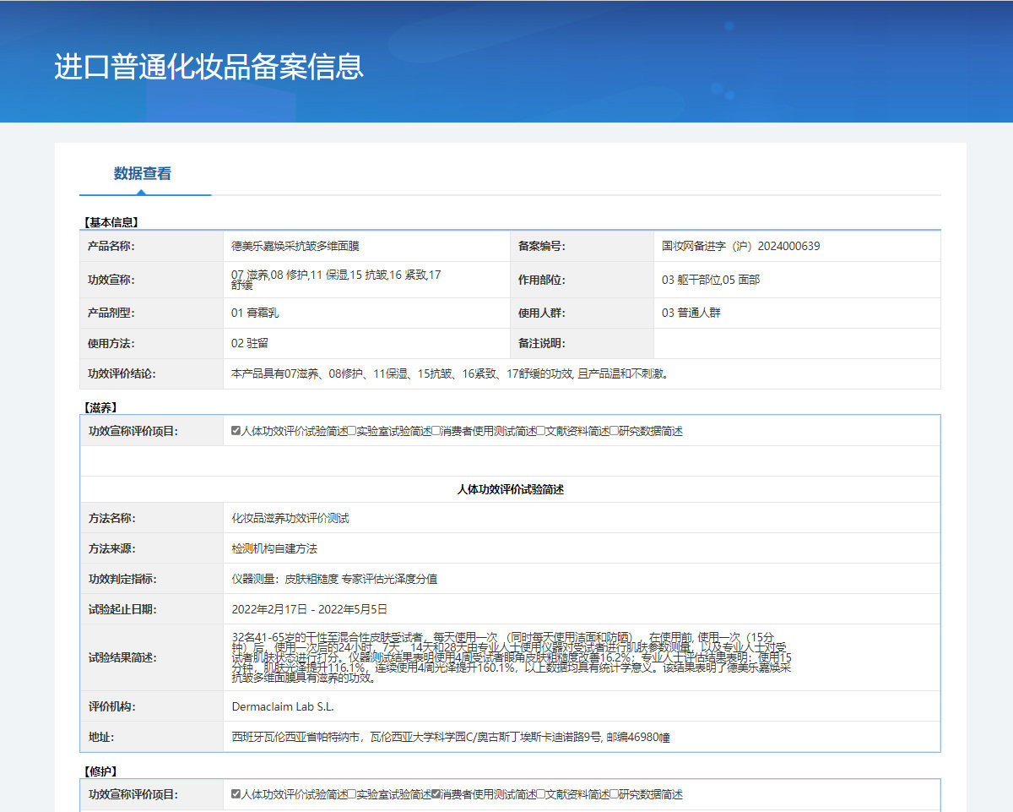
Task: Check 研究数据简述 in the 修护 section
Action: click(x=615, y=794)
